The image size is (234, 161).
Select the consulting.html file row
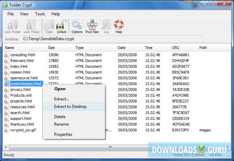[x=117, y=55]
